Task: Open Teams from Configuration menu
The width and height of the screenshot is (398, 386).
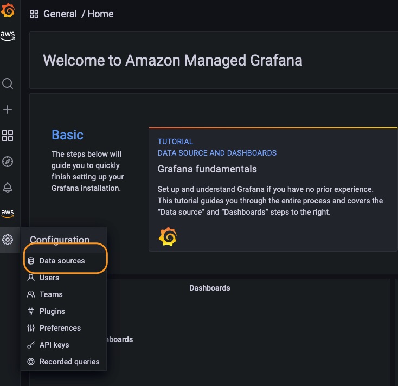Action: point(63,294)
